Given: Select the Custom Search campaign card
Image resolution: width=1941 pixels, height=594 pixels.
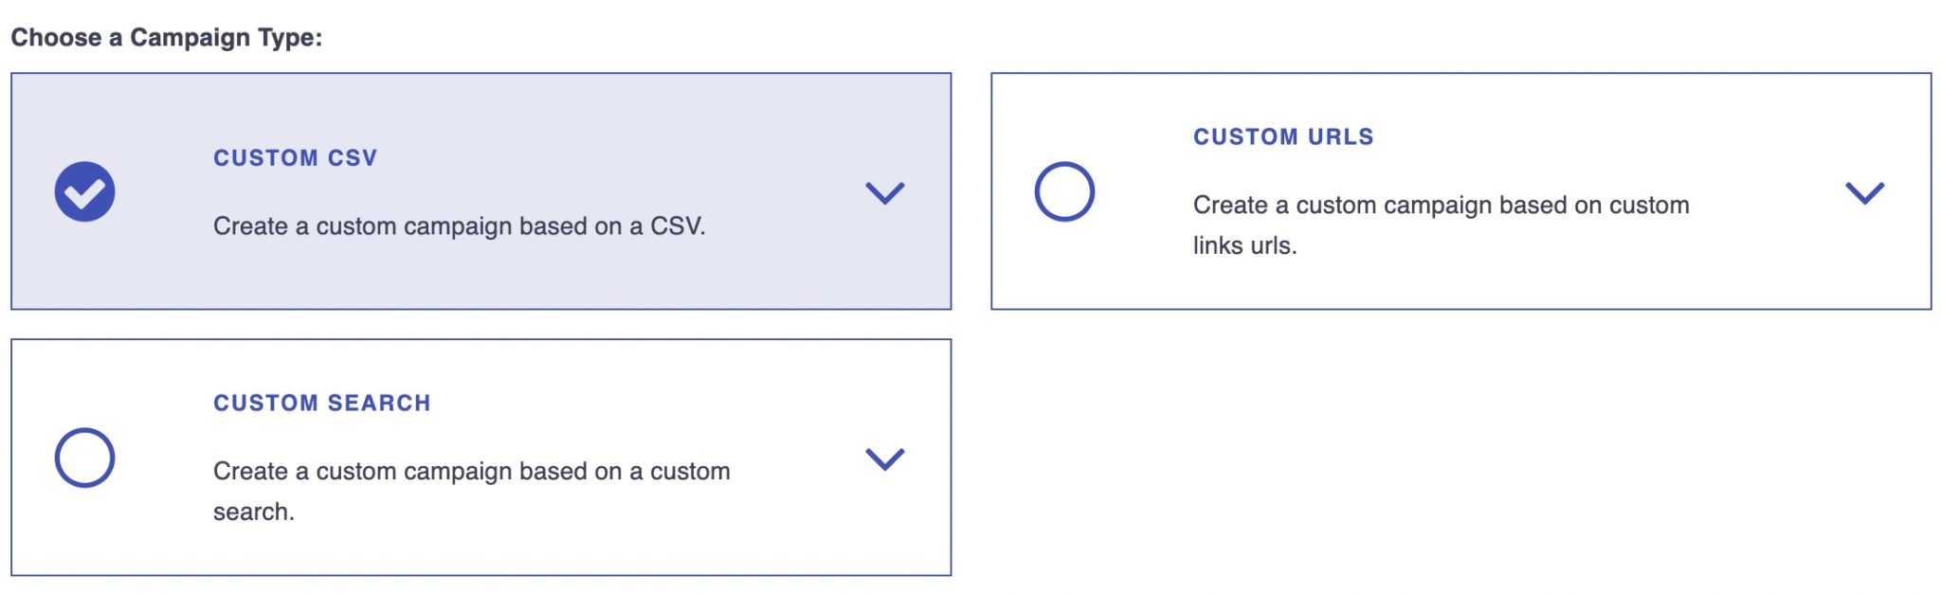Looking at the screenshot, I should coord(482,457).
